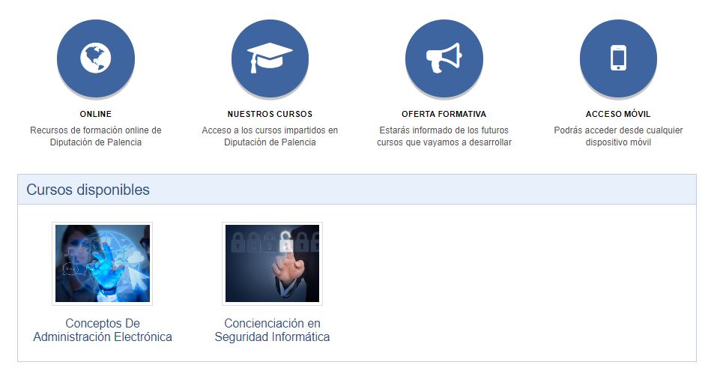The height and width of the screenshot is (374, 714).
Task: Click the Estarás informado de los futuros text
Action: (444, 130)
